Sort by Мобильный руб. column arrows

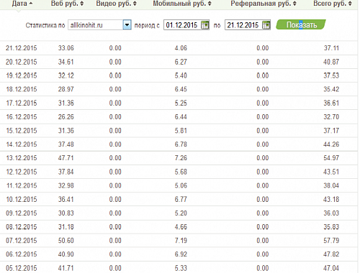(210, 4)
